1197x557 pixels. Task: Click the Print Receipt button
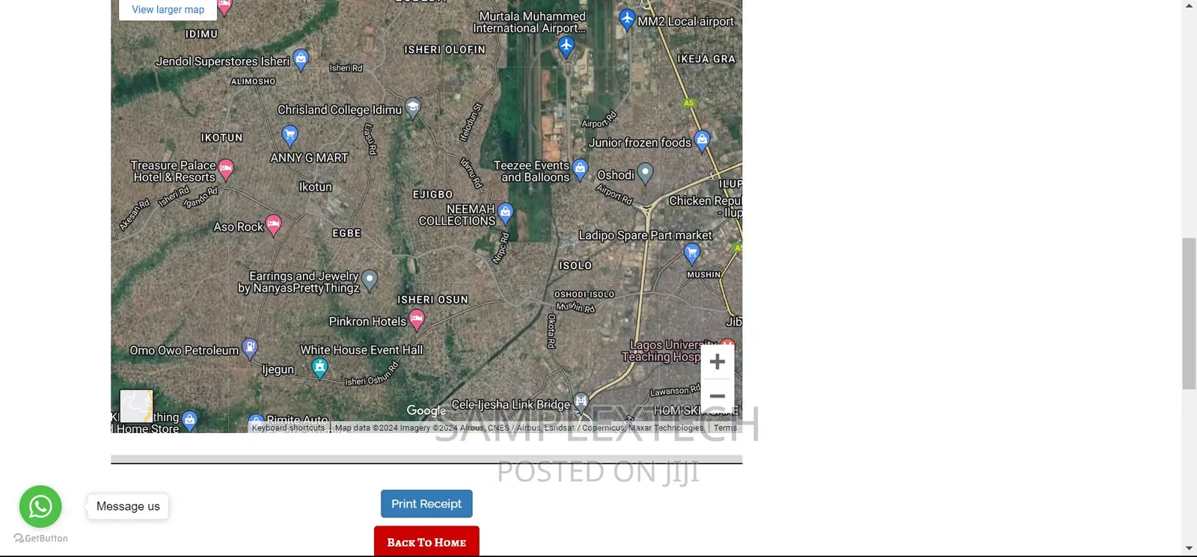[426, 504]
